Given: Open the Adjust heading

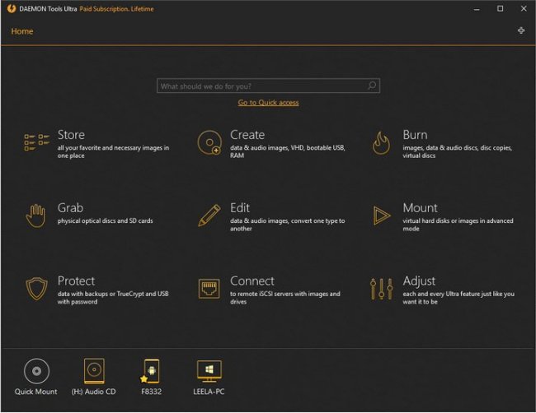Looking at the screenshot, I should point(419,281).
